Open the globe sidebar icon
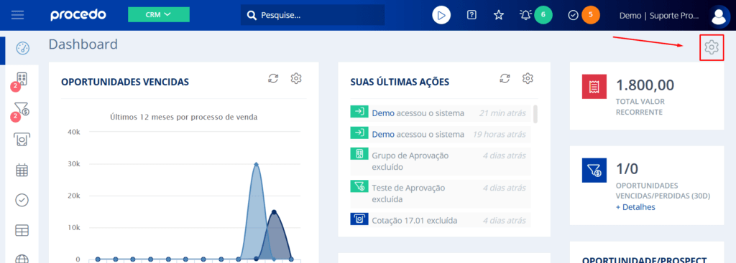The width and height of the screenshot is (736, 263). 22,259
